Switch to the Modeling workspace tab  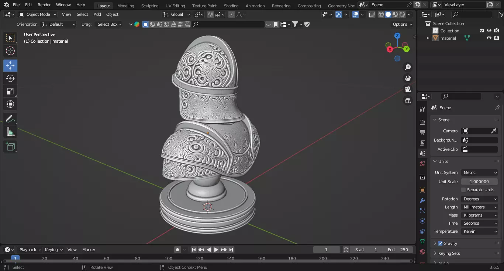(126, 6)
